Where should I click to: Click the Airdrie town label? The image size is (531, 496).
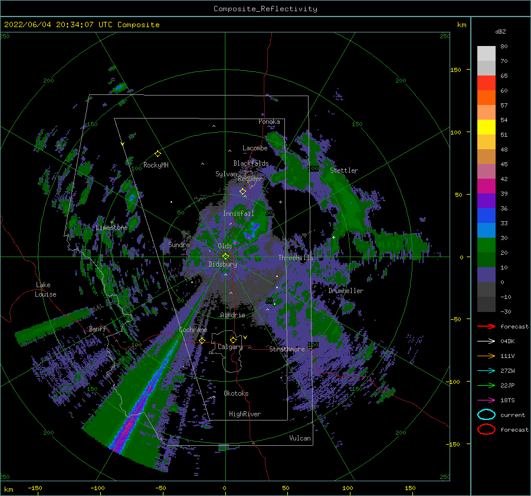pyautogui.click(x=232, y=315)
